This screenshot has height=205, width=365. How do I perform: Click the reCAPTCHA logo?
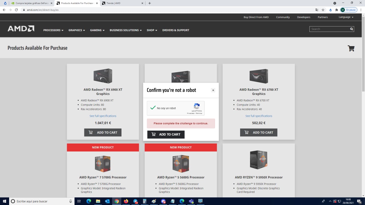tap(196, 106)
